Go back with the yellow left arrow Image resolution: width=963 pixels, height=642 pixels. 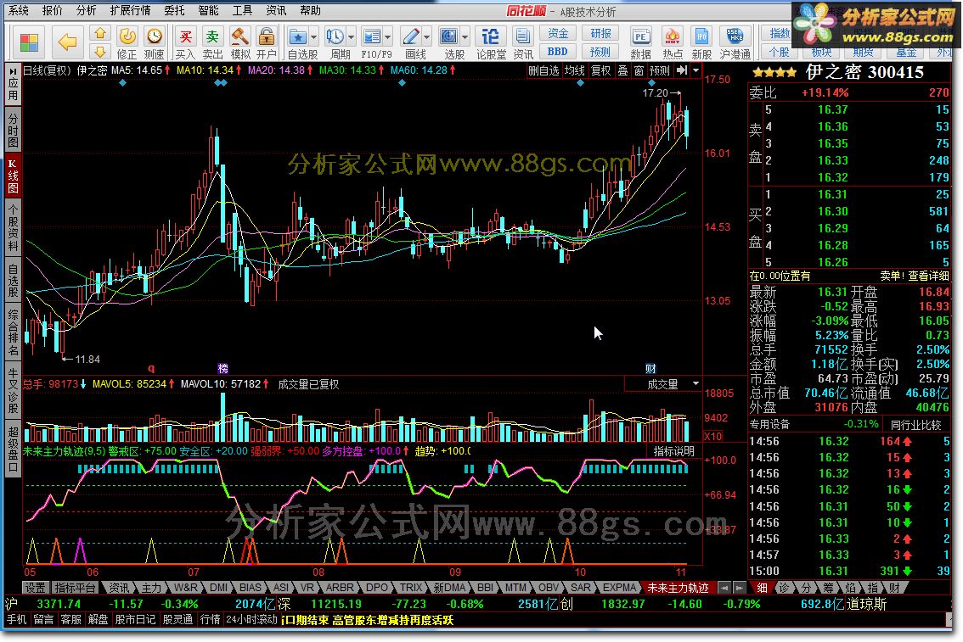click(x=67, y=42)
